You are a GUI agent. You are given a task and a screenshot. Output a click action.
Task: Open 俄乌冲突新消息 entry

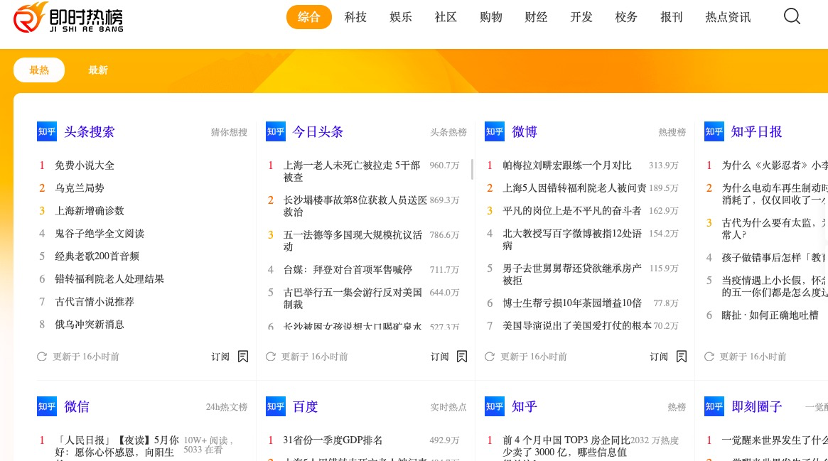[90, 324]
